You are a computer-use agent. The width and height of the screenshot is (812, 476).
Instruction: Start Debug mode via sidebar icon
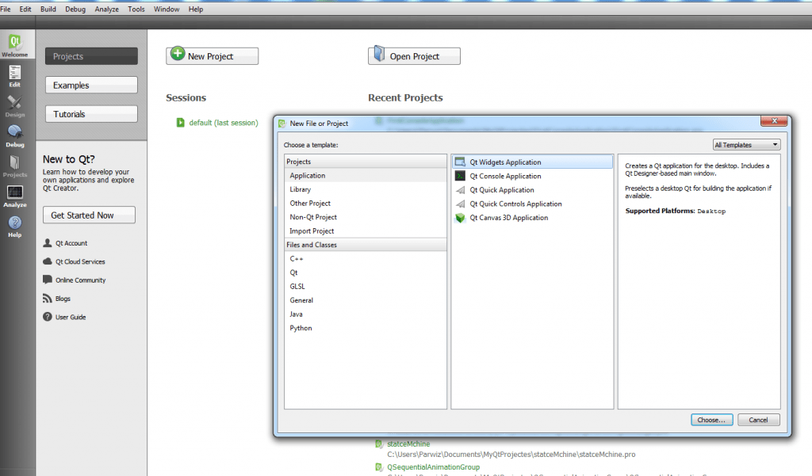15,135
